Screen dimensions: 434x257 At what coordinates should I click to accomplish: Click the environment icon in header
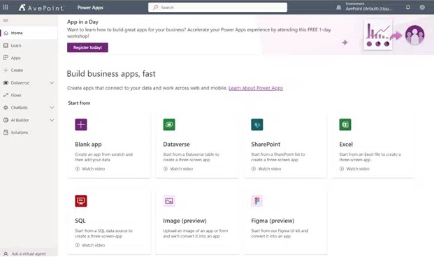coord(338,8)
